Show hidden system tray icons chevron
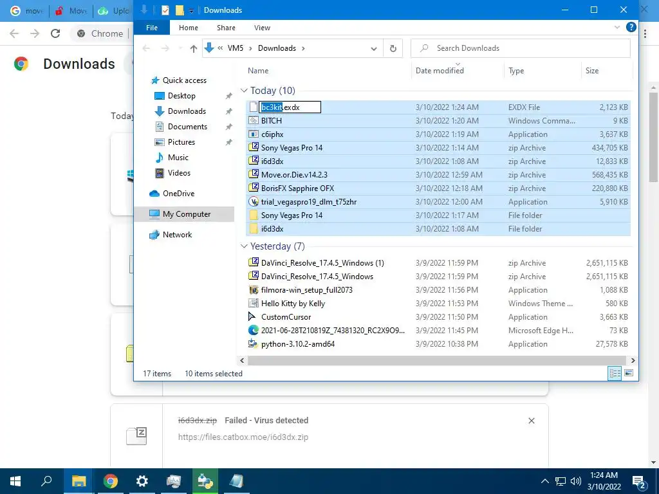Viewport: 659px width, 494px height. tap(544, 481)
